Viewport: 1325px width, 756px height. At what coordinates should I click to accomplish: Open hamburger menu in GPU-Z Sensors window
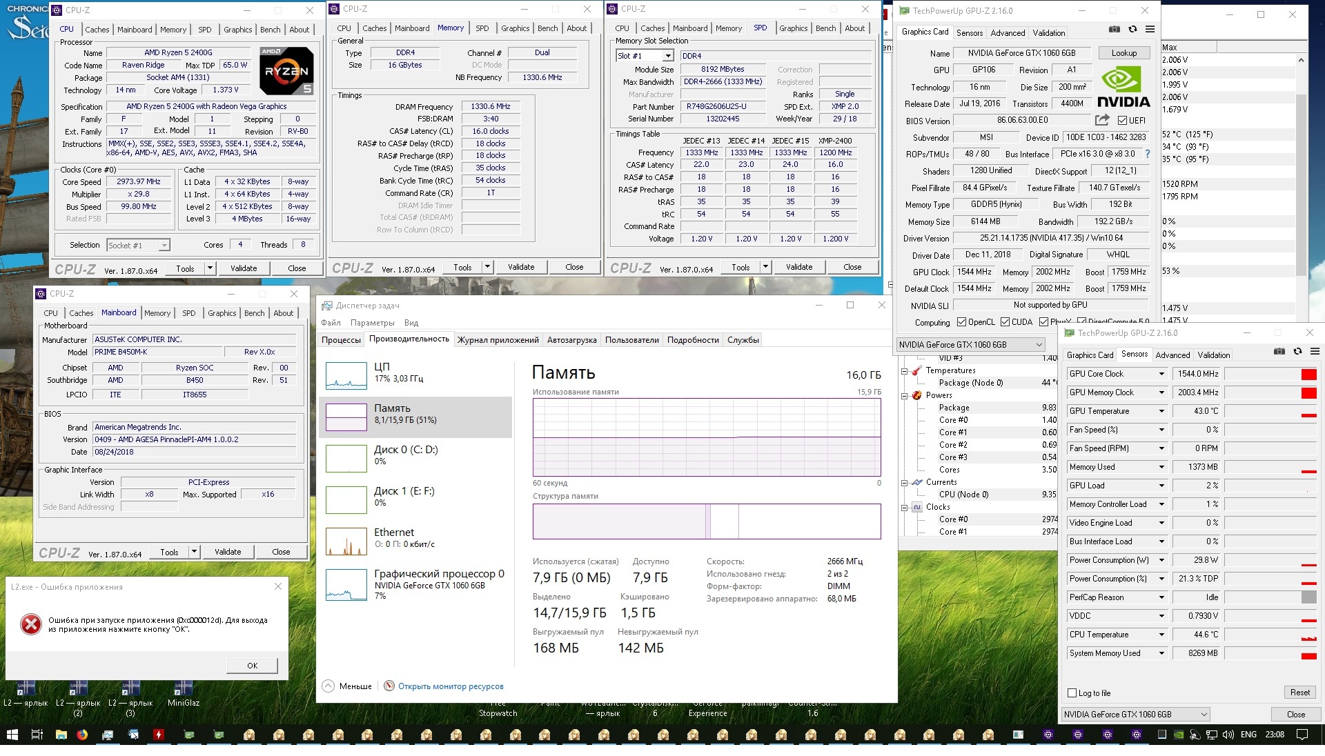(1315, 351)
